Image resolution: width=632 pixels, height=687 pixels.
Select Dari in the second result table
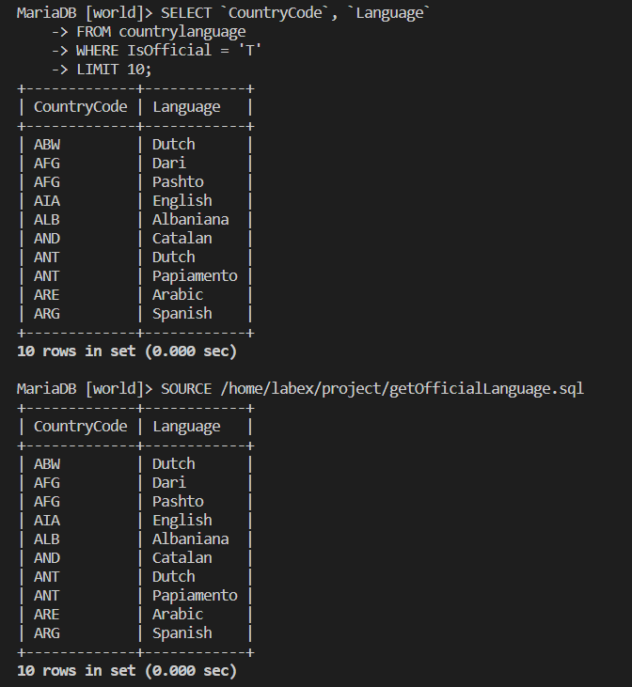coord(169,483)
